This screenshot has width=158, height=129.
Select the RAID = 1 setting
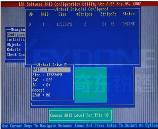[51, 70]
